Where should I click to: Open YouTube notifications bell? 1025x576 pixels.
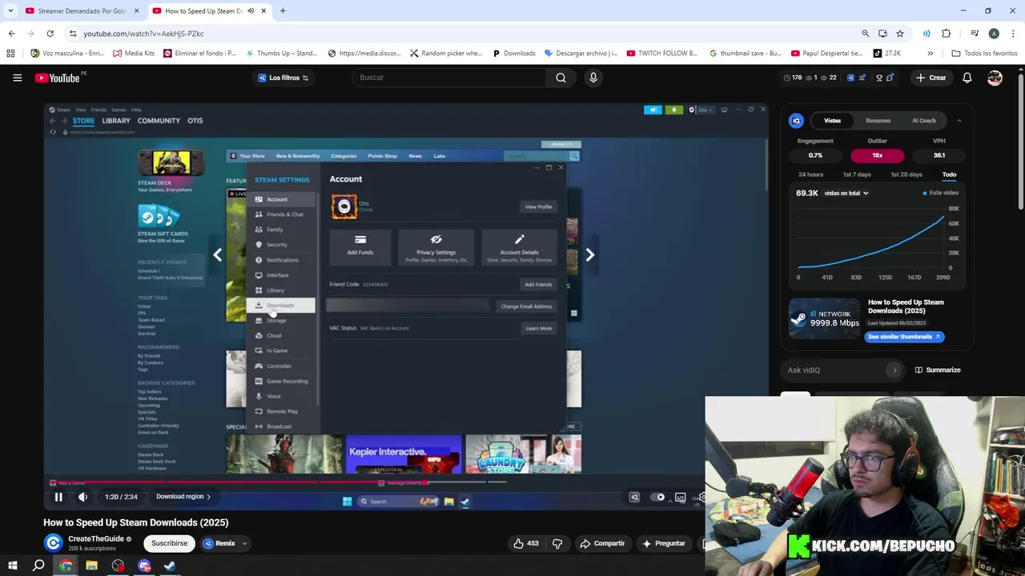coord(967,78)
